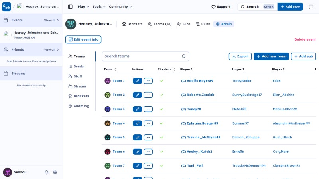The height and width of the screenshot is (179, 319).
Task: Click Delete event link
Action: 305,39
